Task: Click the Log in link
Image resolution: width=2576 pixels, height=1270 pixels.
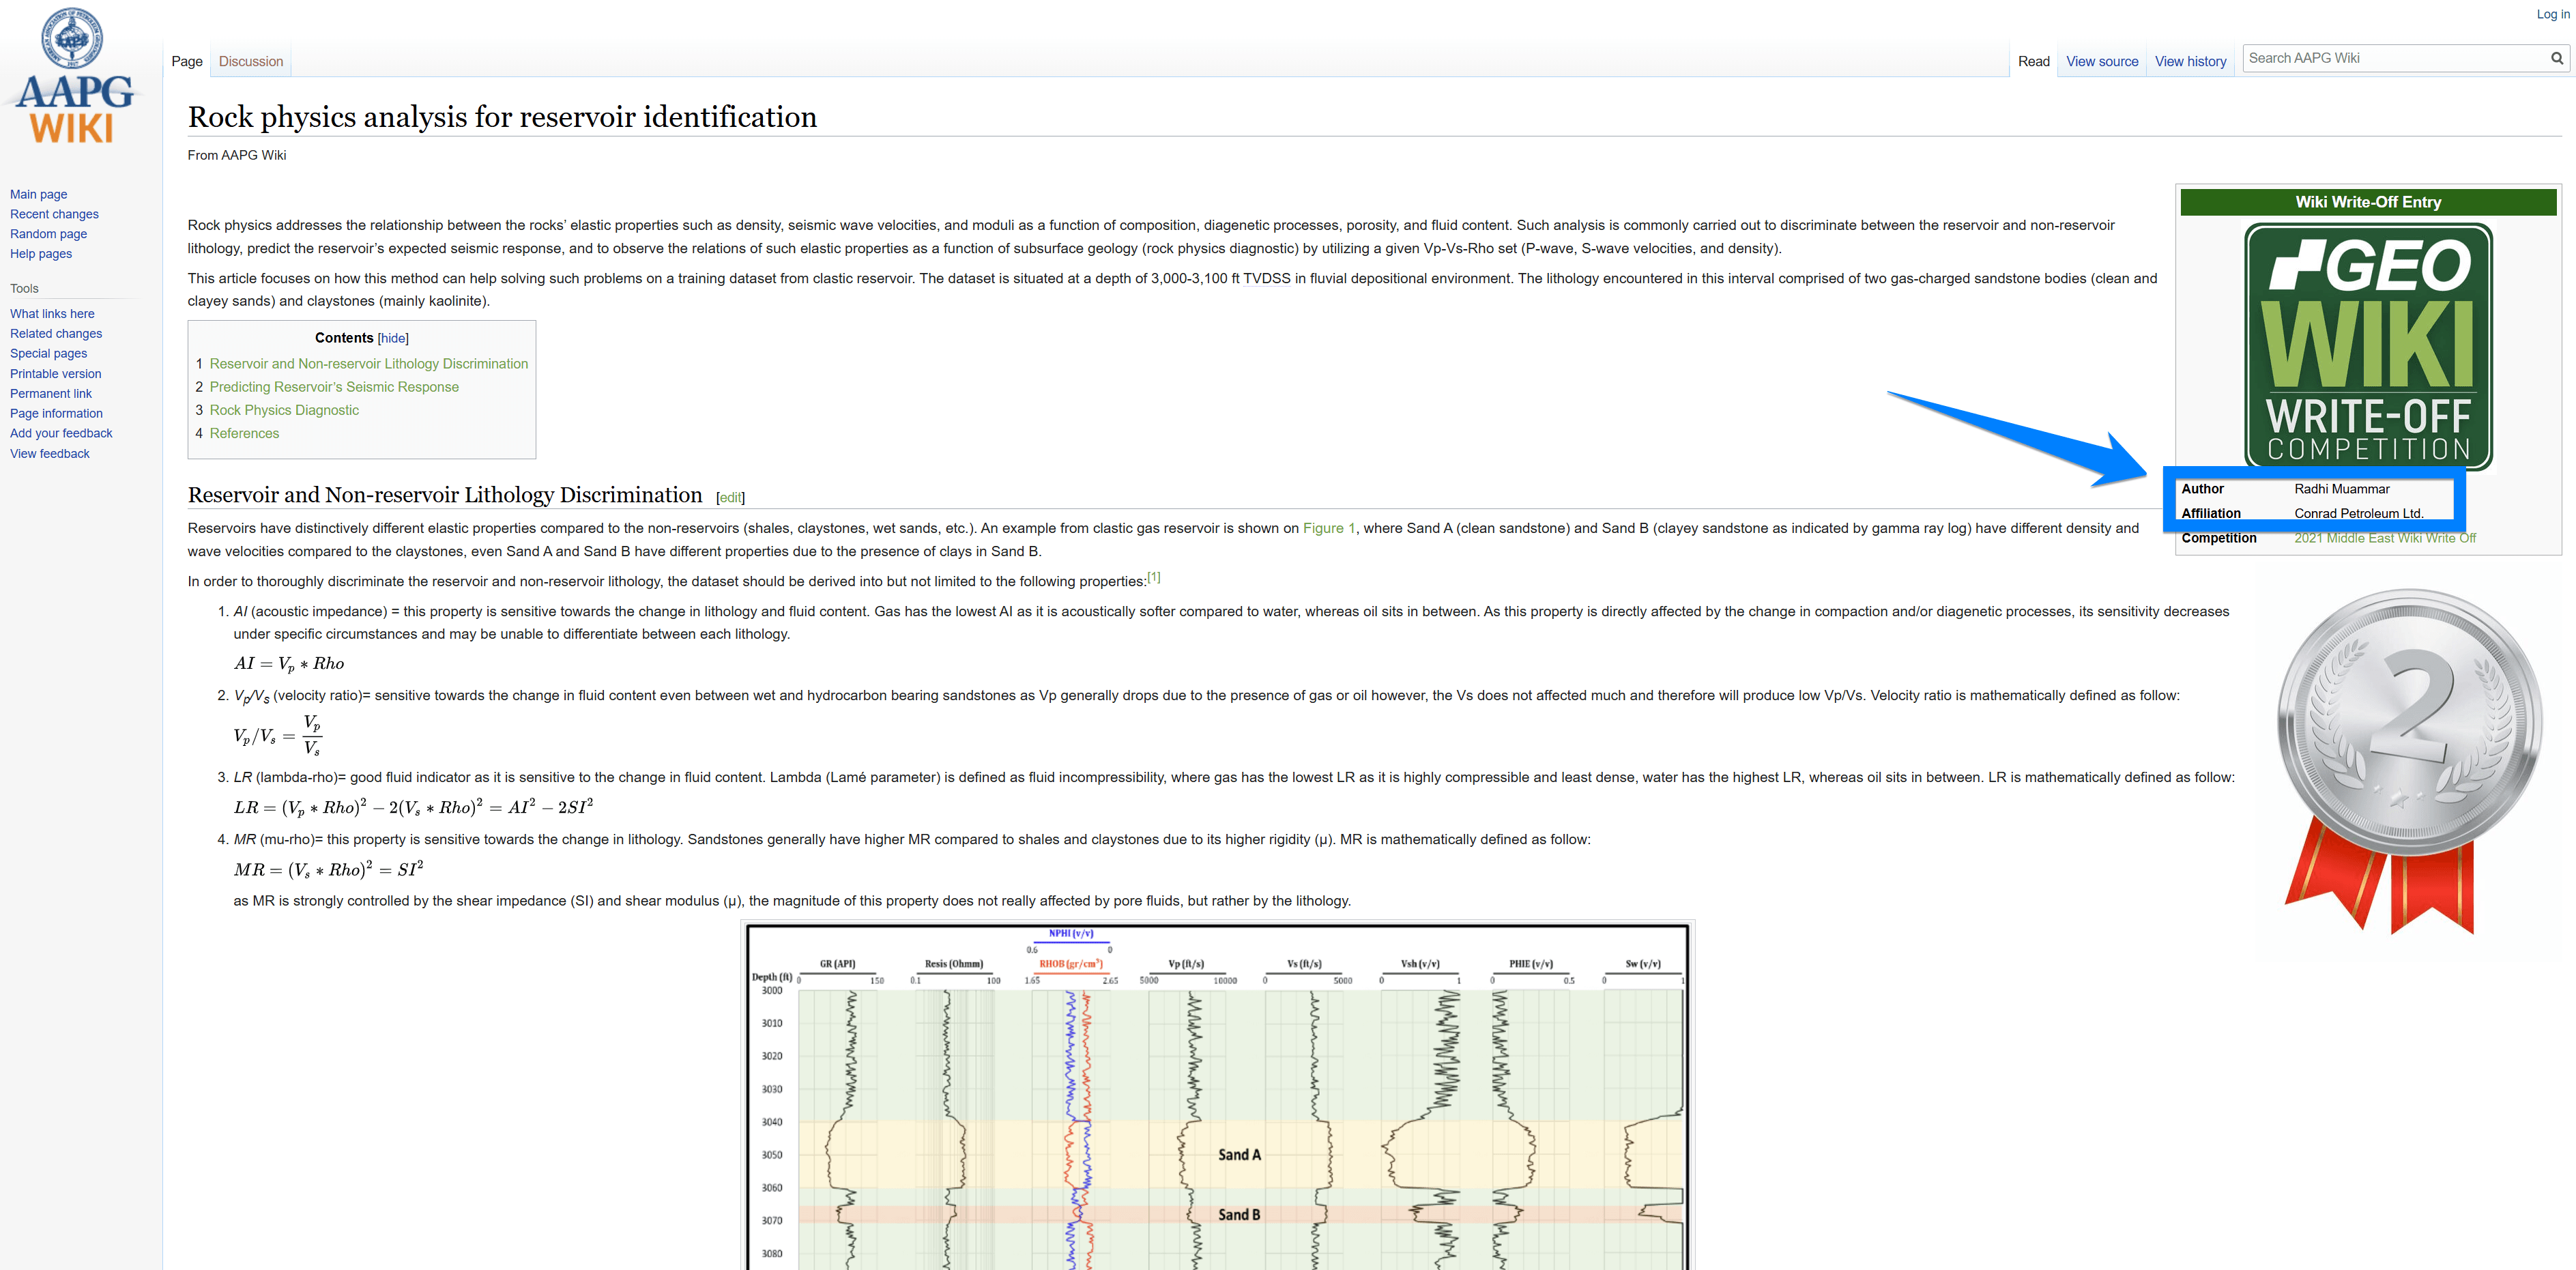Action: point(2553,14)
